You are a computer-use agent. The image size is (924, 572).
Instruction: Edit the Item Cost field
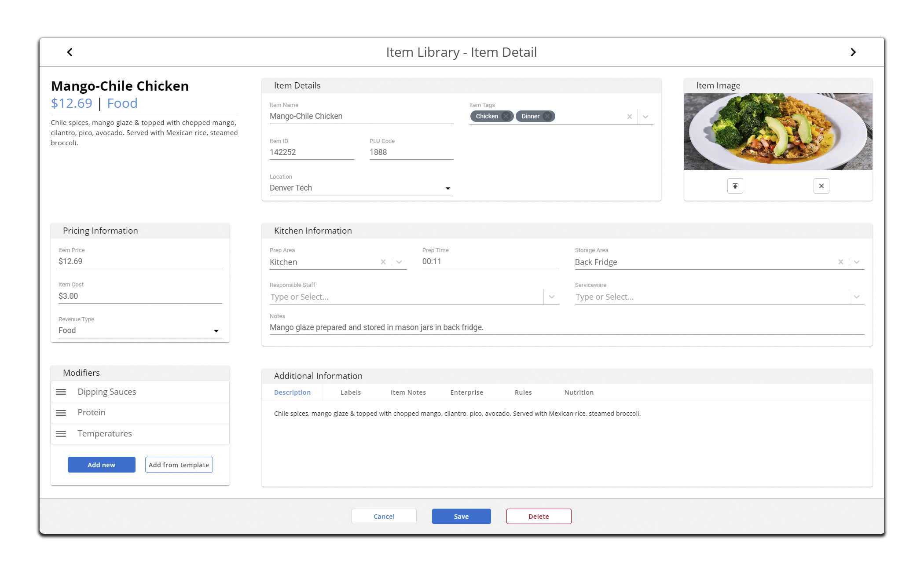[140, 296]
